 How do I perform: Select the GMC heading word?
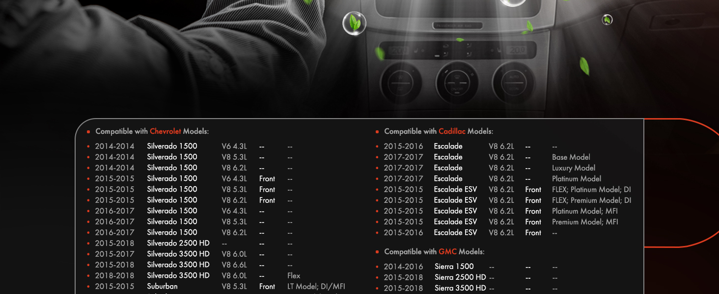point(447,251)
